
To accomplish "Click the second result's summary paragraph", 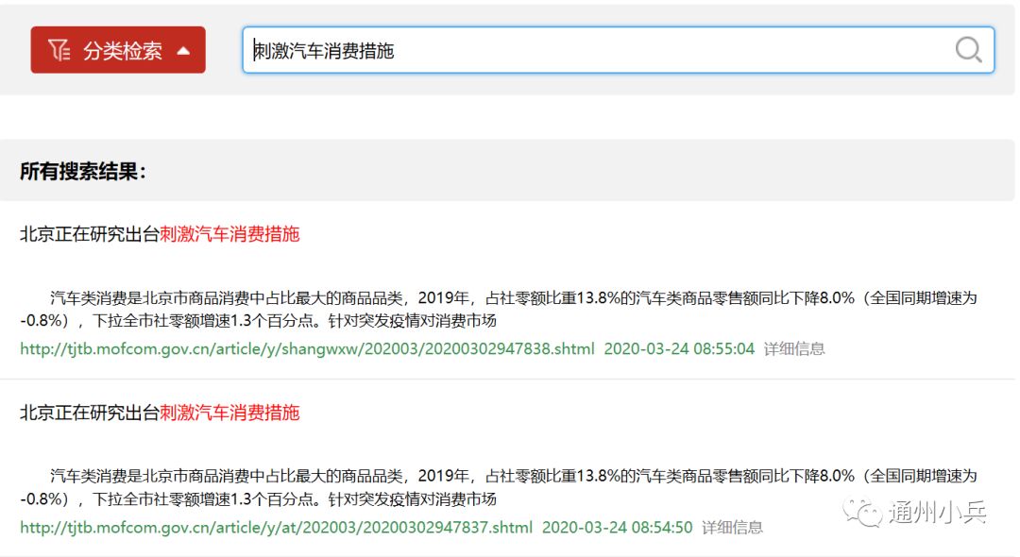I will pyautogui.click(x=499, y=487).
